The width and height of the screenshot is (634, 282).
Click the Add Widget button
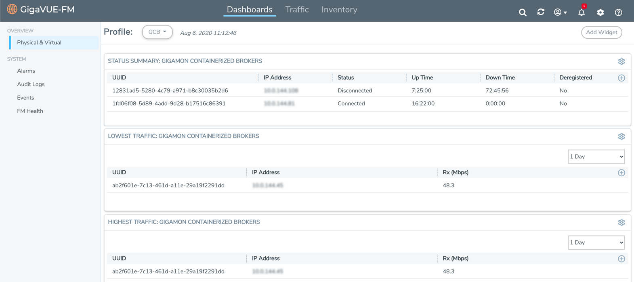601,32
